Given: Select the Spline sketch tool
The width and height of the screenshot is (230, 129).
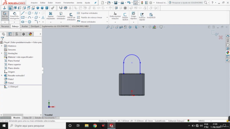Looking at the screenshot, I should click(36, 13).
